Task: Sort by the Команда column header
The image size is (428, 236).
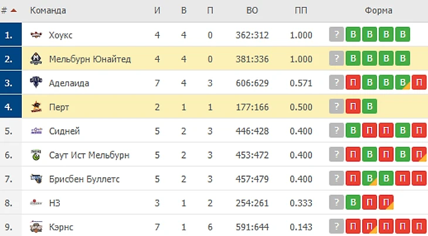Action: (x=48, y=11)
